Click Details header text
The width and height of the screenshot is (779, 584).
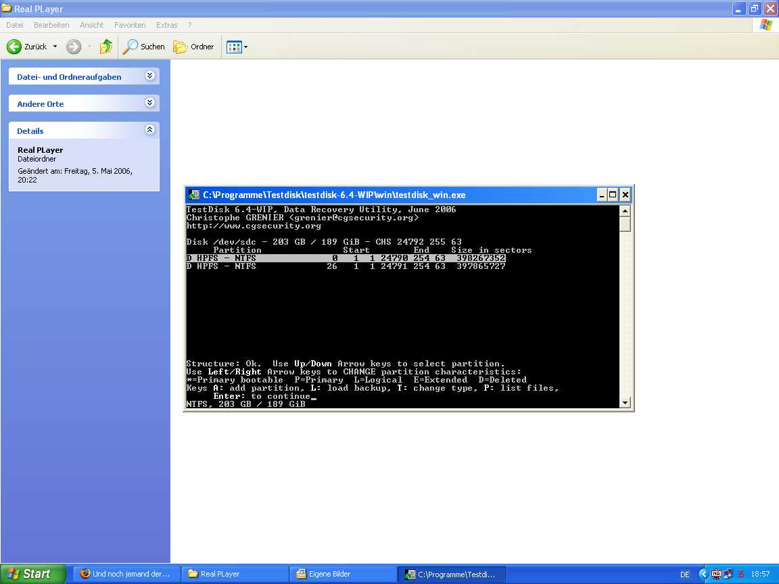(30, 131)
